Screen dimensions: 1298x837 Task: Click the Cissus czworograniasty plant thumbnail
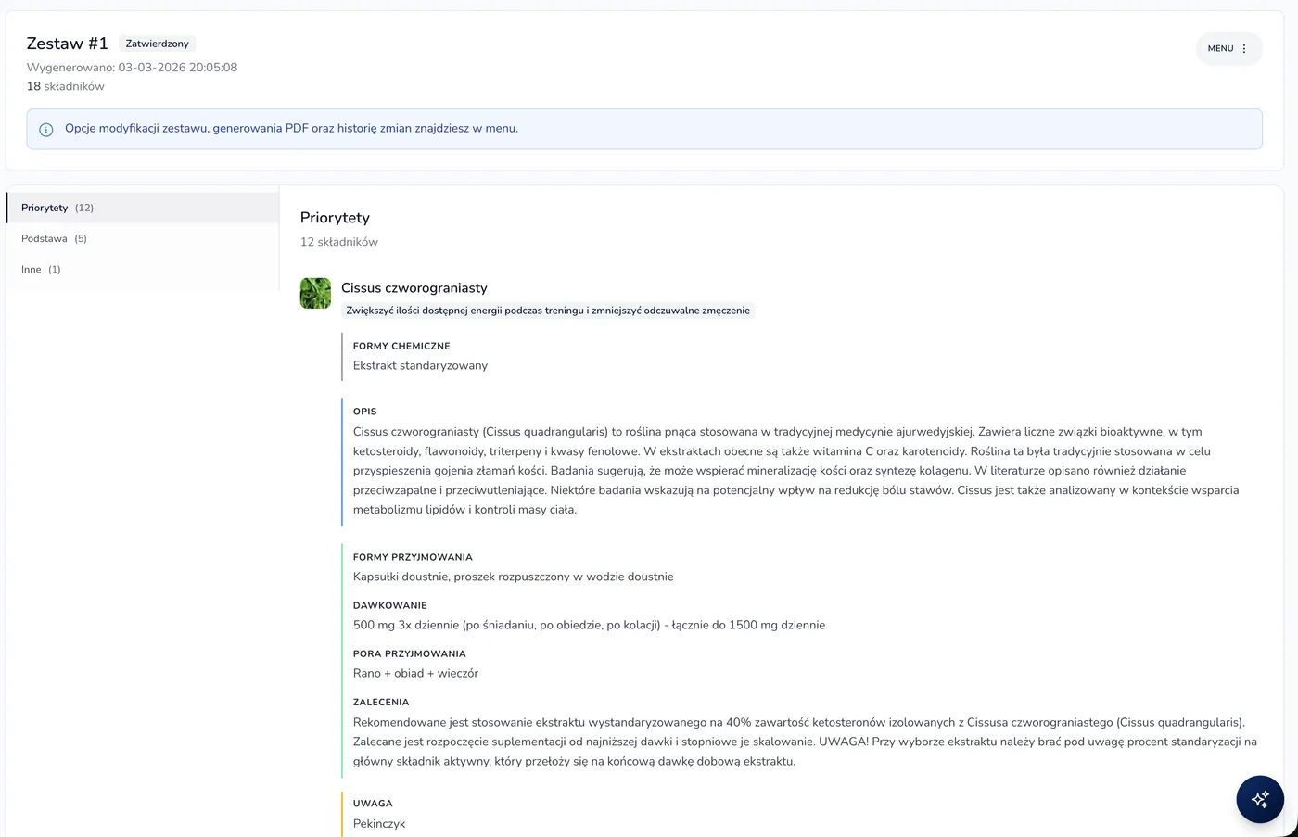315,293
